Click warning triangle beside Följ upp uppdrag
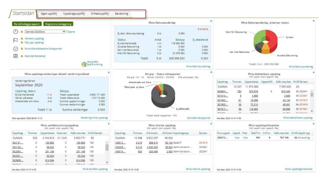The height and width of the screenshot is (181, 329). click(22, 42)
